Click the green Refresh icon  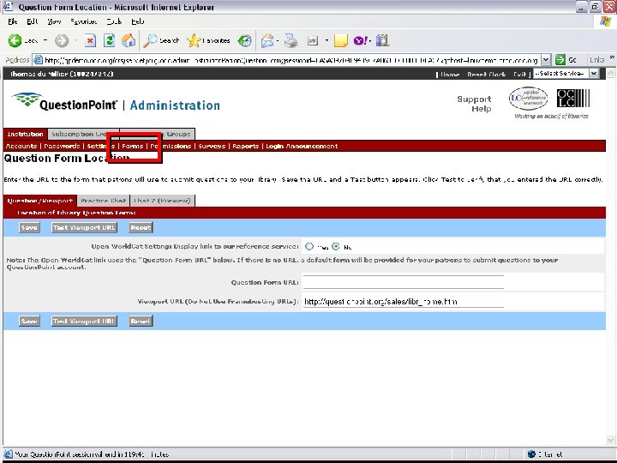pyautogui.click(x=109, y=40)
